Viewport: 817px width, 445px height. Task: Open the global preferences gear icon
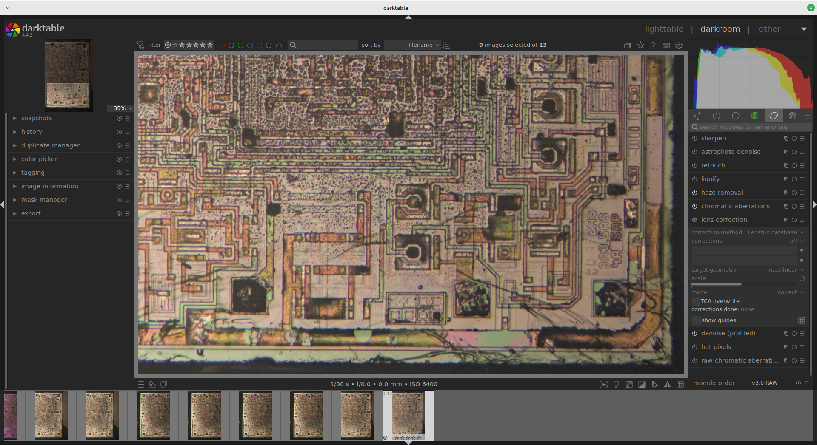(679, 45)
